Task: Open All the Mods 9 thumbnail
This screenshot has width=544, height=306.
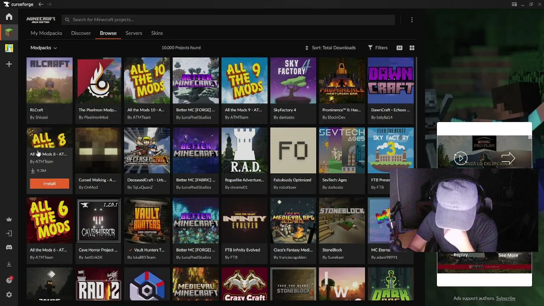Action: [244, 81]
